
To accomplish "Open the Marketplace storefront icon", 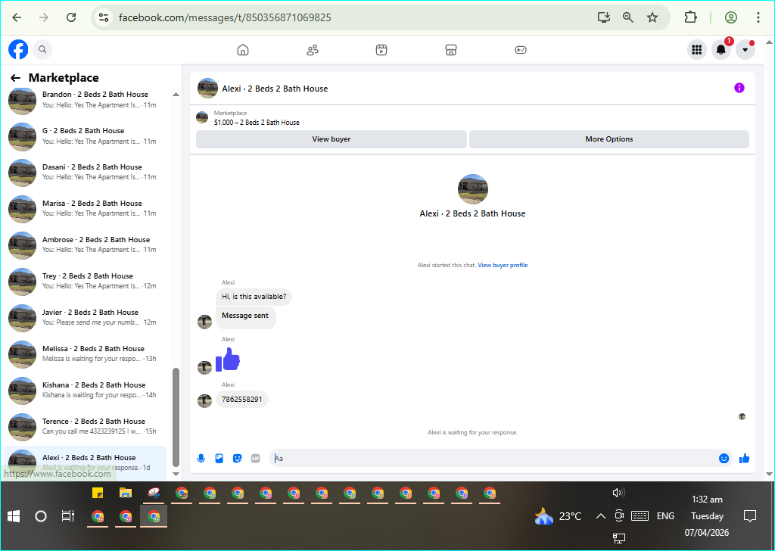I will tap(451, 50).
